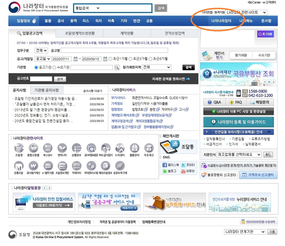This screenshot has height=246, width=285.
Task: Open the 블로그 blog icon
Action: point(165,171)
